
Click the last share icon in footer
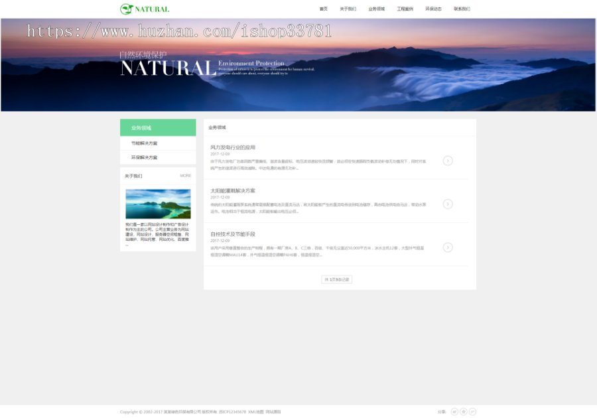472,411
